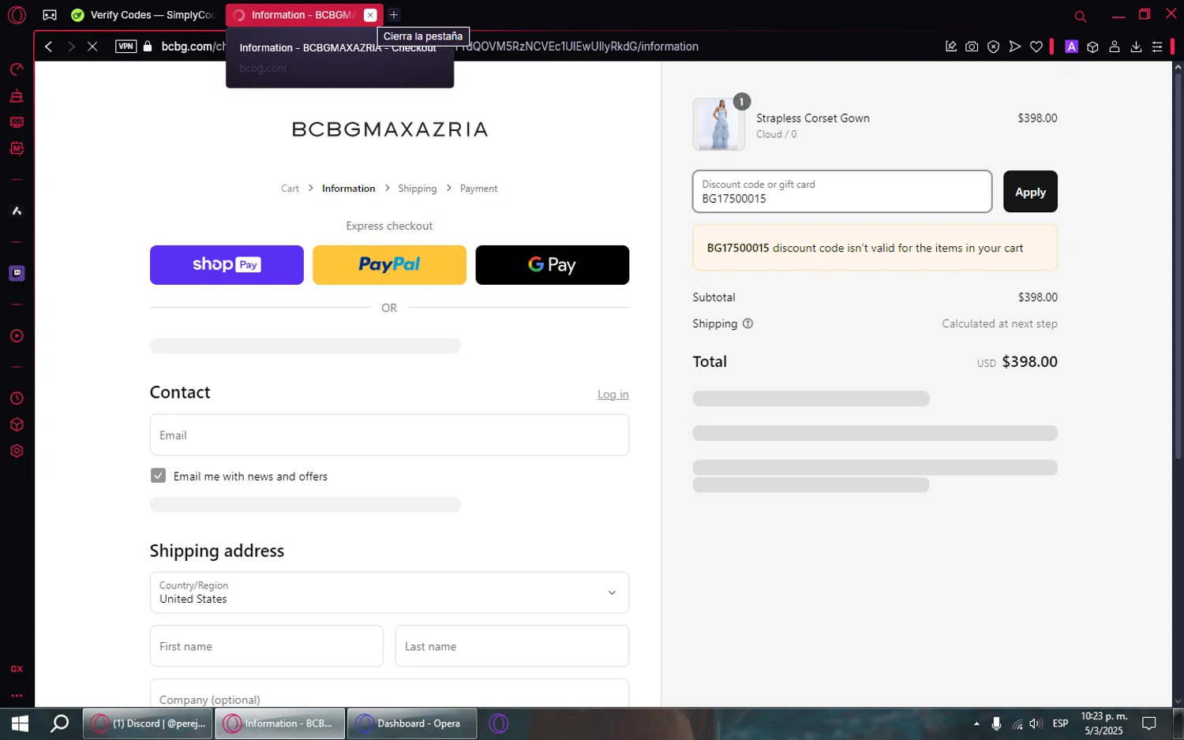Screen dimensions: 1184x740
Task: Open GX Corner from the tab bar
Action: [x=50, y=15]
